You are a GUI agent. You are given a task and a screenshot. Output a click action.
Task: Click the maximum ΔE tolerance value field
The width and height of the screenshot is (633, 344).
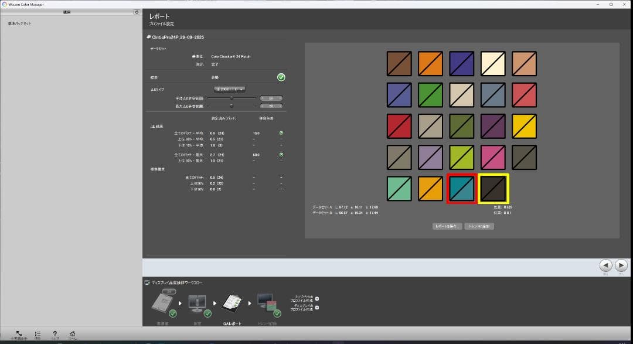click(x=271, y=106)
